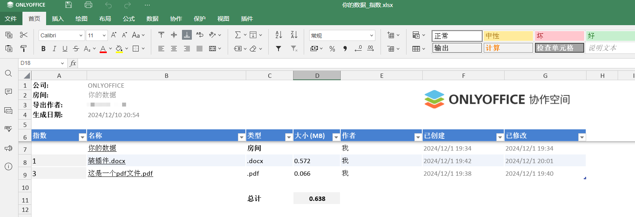Image resolution: width=635 pixels, height=217 pixels.
Task: Open the Name box D18 dropdown arrow
Action: [x=62, y=63]
